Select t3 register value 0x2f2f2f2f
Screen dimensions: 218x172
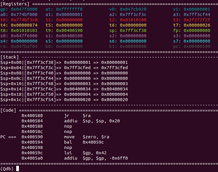197,20
